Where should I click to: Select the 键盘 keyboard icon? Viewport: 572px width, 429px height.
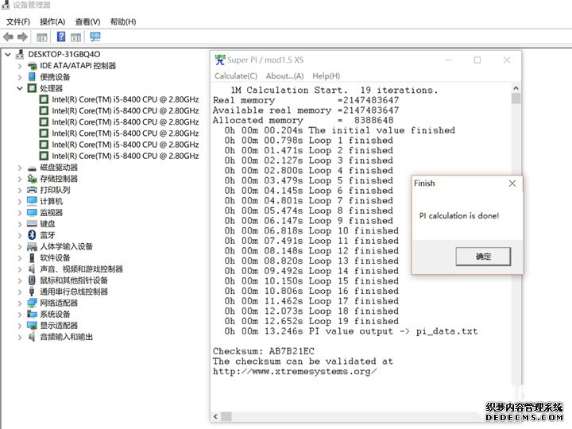point(32,223)
